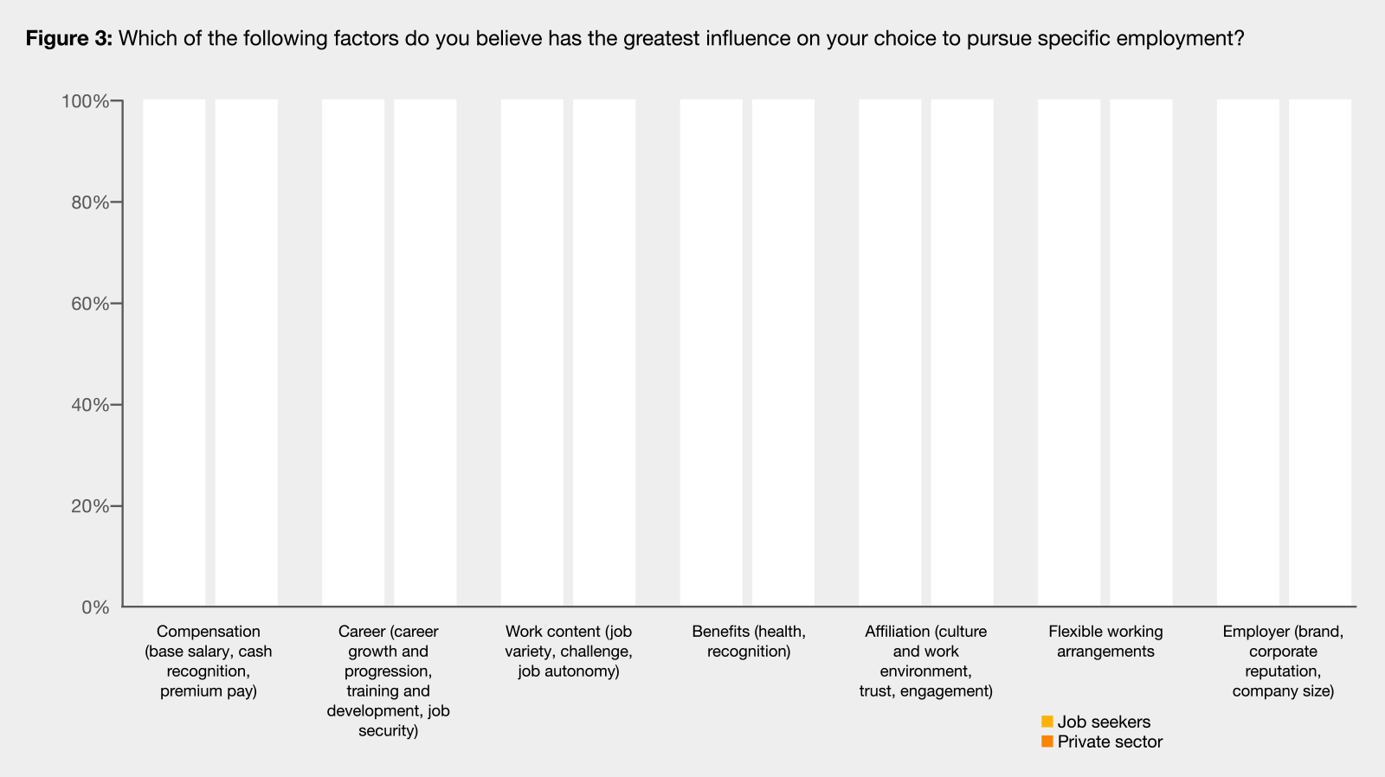Click the Benefits (health, recognition) label
This screenshot has width=1385, height=777.
749,641
